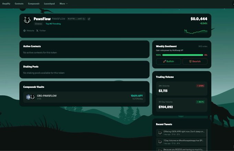
Task: Click the Recent Tweets scrollbar
Action: pyautogui.click(x=207, y=140)
